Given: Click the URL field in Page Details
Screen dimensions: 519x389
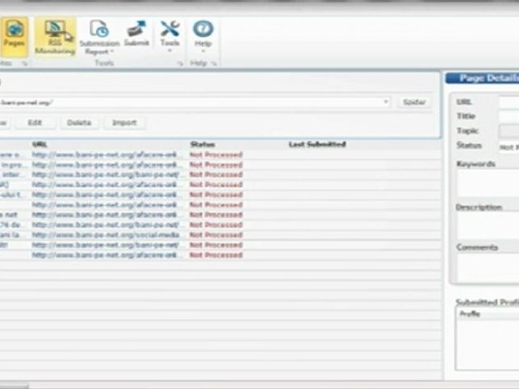Looking at the screenshot, I should coord(509,102).
